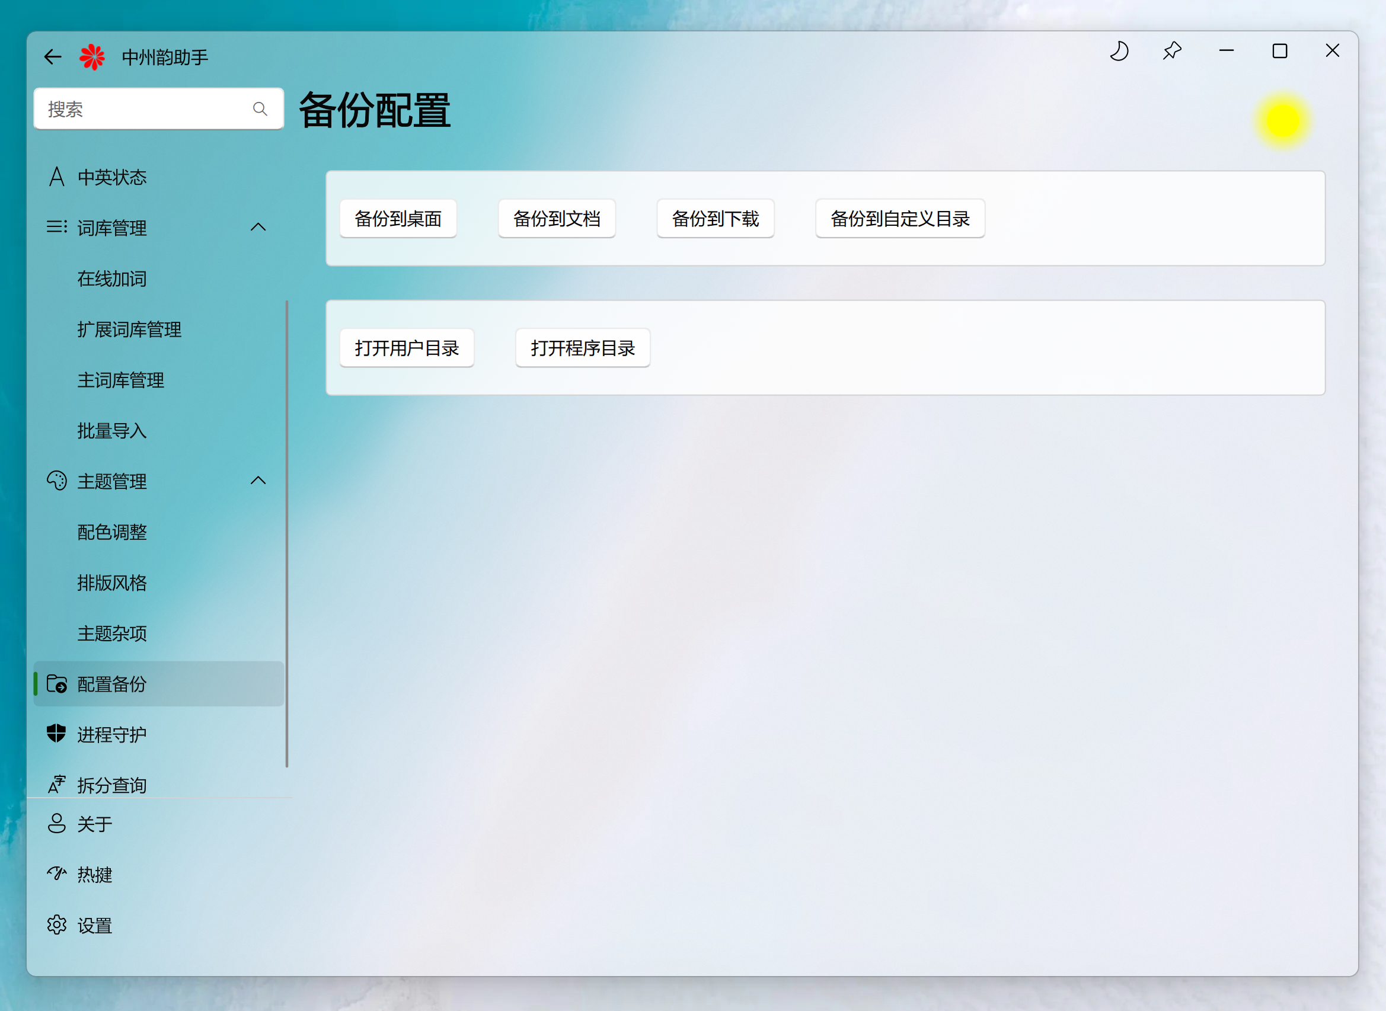
Task: Collapse the 词库管理 section chevron
Action: tap(258, 227)
